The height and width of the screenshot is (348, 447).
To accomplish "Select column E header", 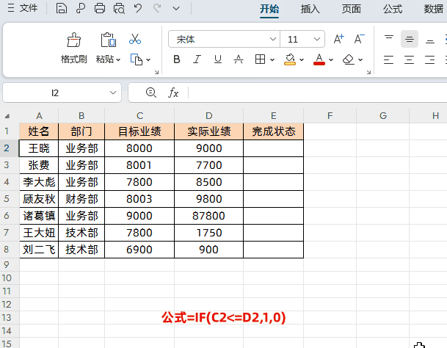I will 273,115.
